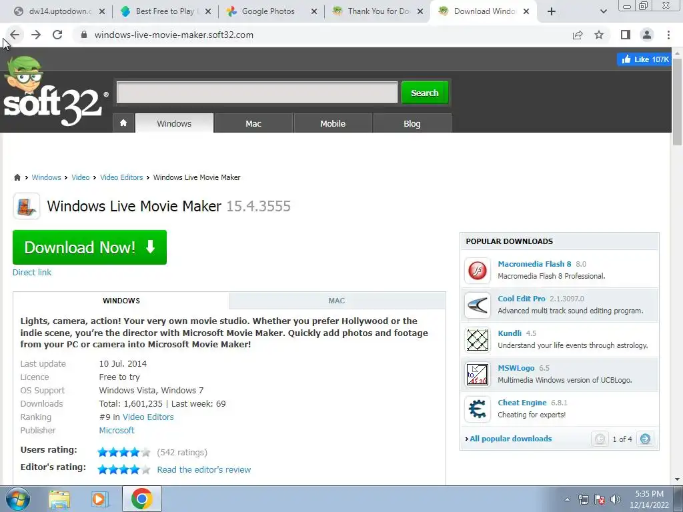683x512 pixels.
Task: Open a new tab with plus button
Action: 552,12
